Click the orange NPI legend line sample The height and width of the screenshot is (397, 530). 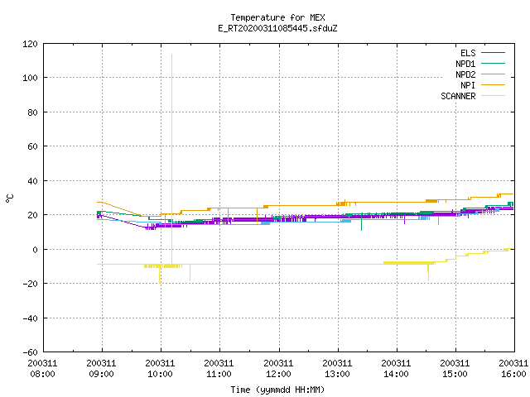[x=494, y=85]
